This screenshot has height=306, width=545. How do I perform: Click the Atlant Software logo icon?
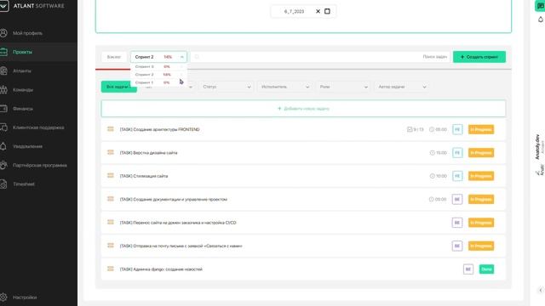3,6
